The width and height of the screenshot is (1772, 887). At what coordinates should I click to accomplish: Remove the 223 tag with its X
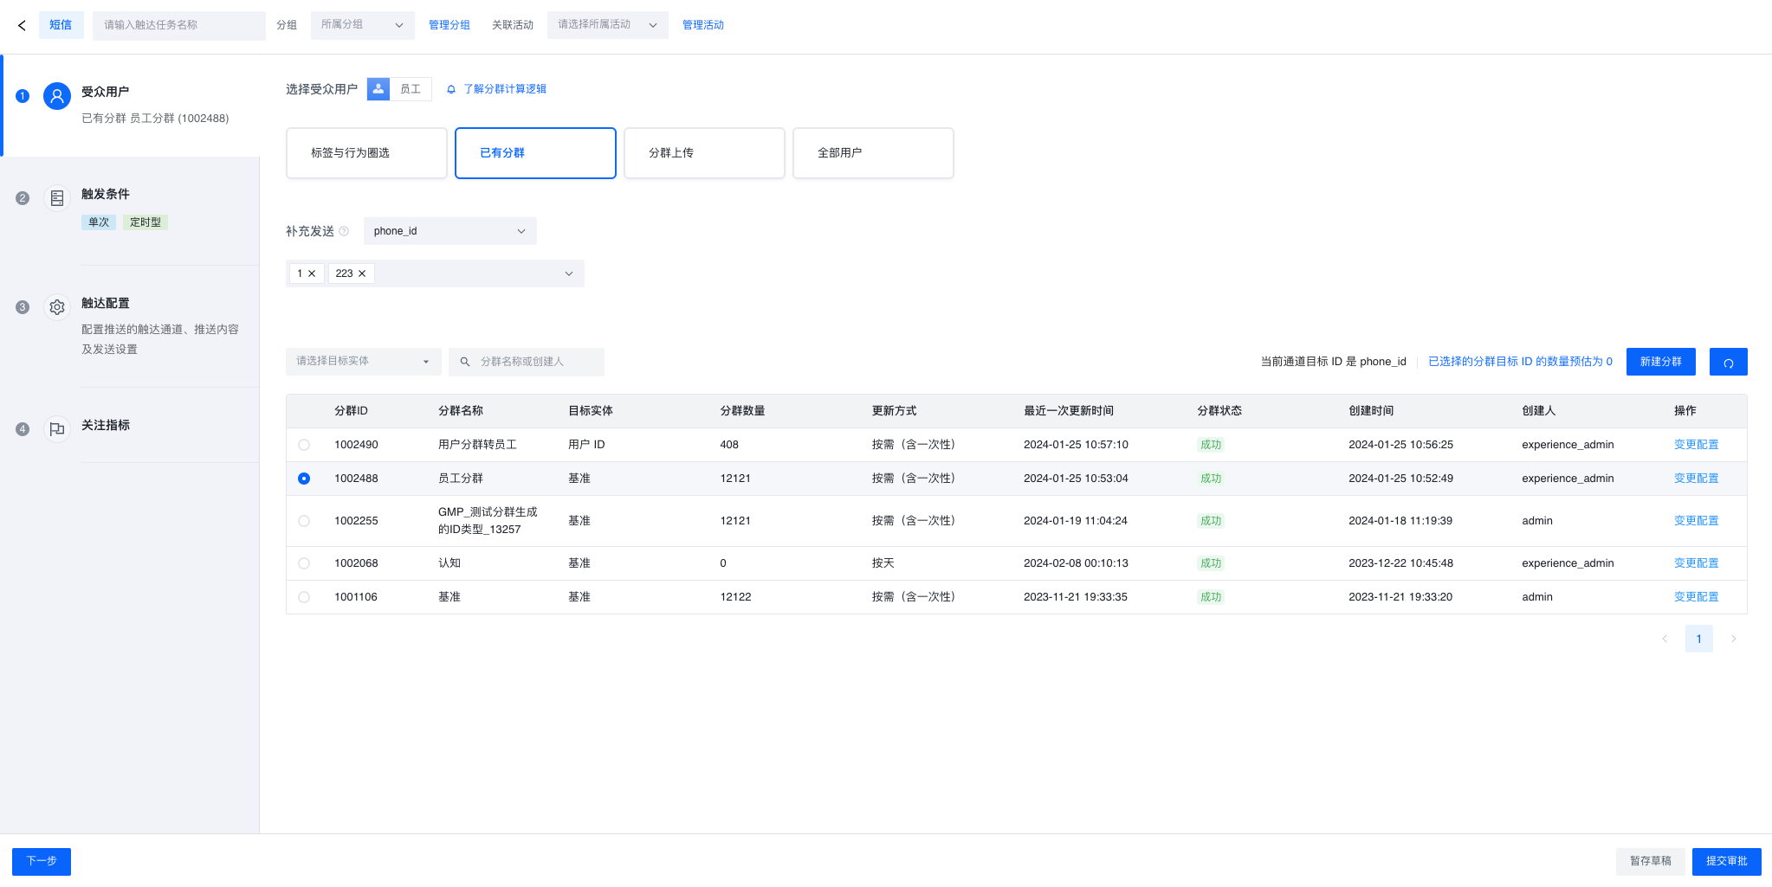[x=362, y=273]
